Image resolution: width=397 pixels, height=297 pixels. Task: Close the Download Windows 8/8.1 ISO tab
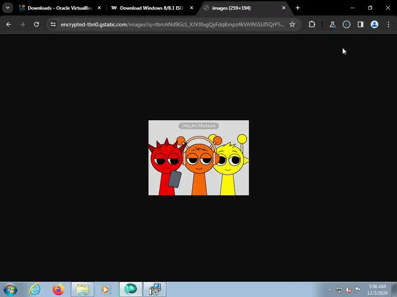(192, 8)
